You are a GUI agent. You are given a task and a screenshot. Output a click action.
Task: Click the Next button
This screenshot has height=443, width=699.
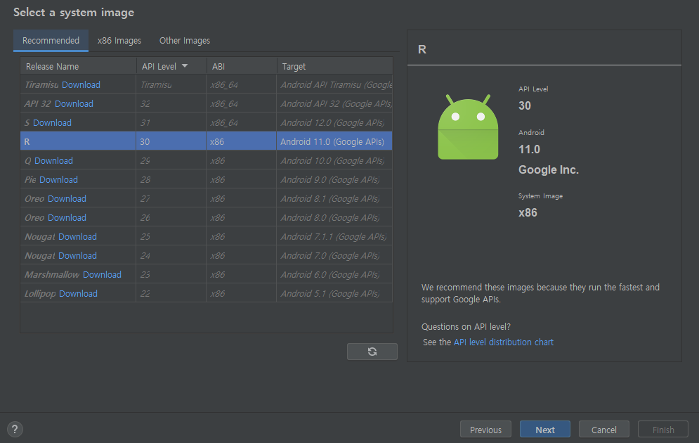pos(544,430)
